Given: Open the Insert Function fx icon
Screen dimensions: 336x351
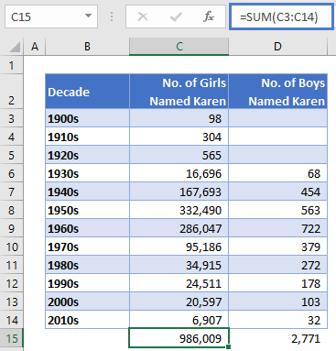Looking at the screenshot, I should pos(209,16).
